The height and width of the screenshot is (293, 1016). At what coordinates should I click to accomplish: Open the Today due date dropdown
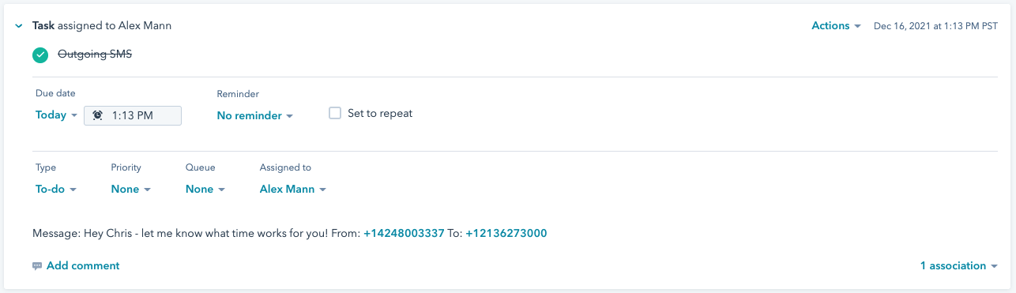pos(57,115)
